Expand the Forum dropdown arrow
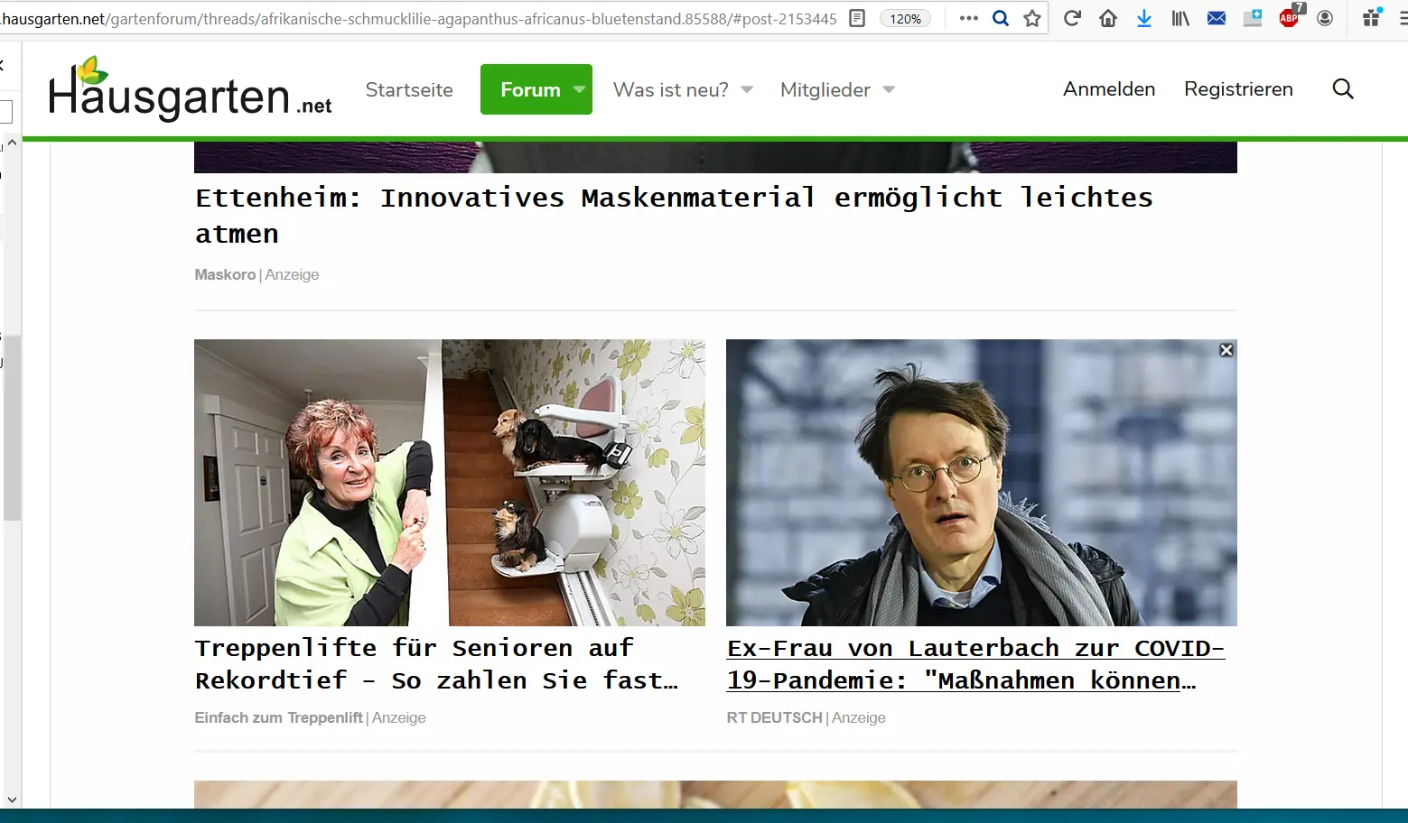The image size is (1408, 823). 580,89
